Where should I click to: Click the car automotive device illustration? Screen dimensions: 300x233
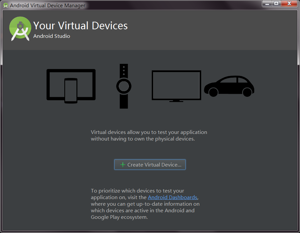(229, 86)
